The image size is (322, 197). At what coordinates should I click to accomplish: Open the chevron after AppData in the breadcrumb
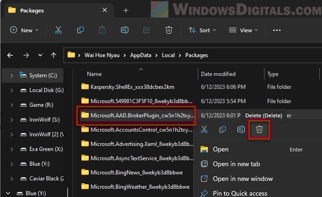[x=156, y=56]
